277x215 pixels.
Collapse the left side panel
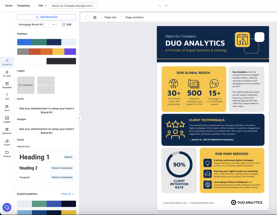point(80,118)
